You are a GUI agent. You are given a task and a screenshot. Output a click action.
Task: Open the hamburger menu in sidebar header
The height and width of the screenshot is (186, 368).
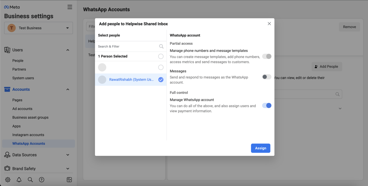pos(70,7)
